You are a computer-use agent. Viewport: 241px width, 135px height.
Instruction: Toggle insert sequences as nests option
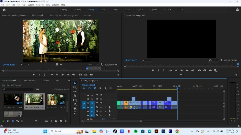[x=84, y=88]
